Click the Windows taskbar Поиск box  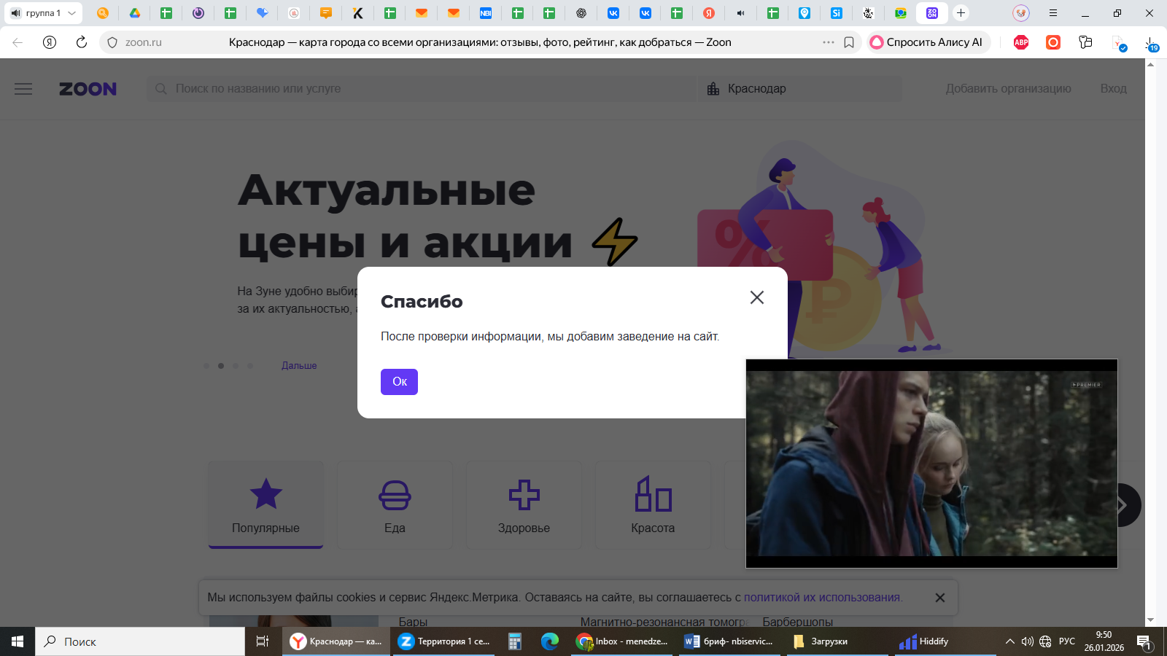[140, 641]
